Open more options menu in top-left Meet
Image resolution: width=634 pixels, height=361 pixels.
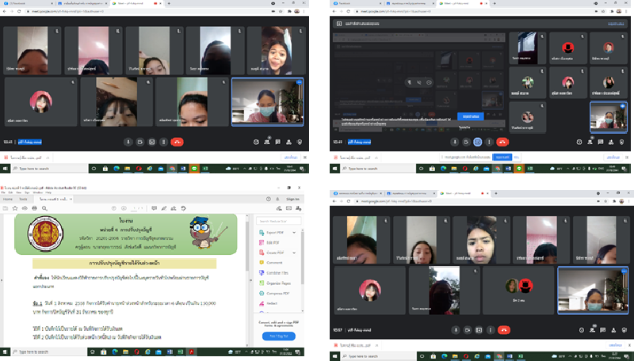click(x=163, y=142)
